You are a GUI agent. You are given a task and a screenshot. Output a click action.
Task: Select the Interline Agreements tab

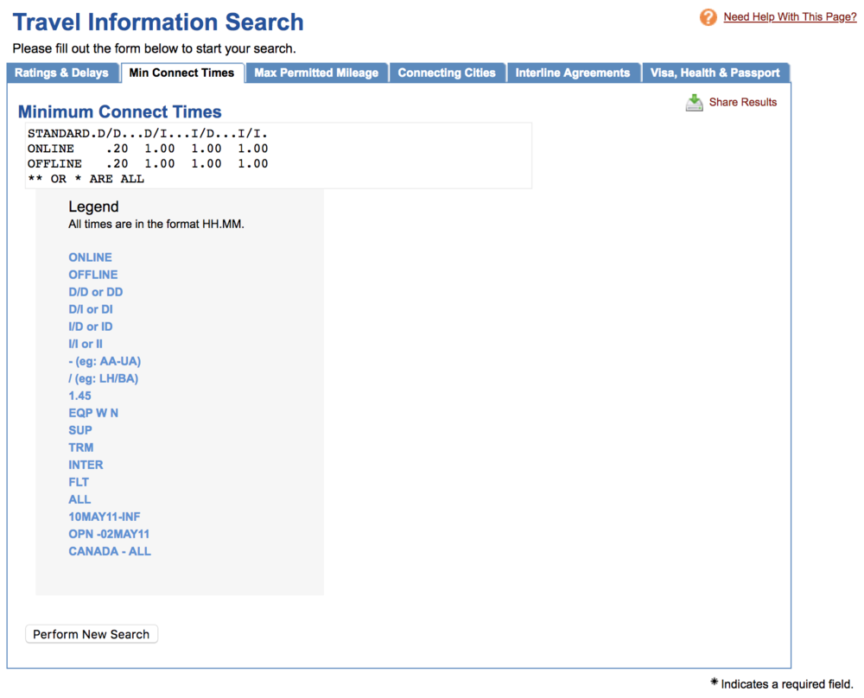click(573, 73)
